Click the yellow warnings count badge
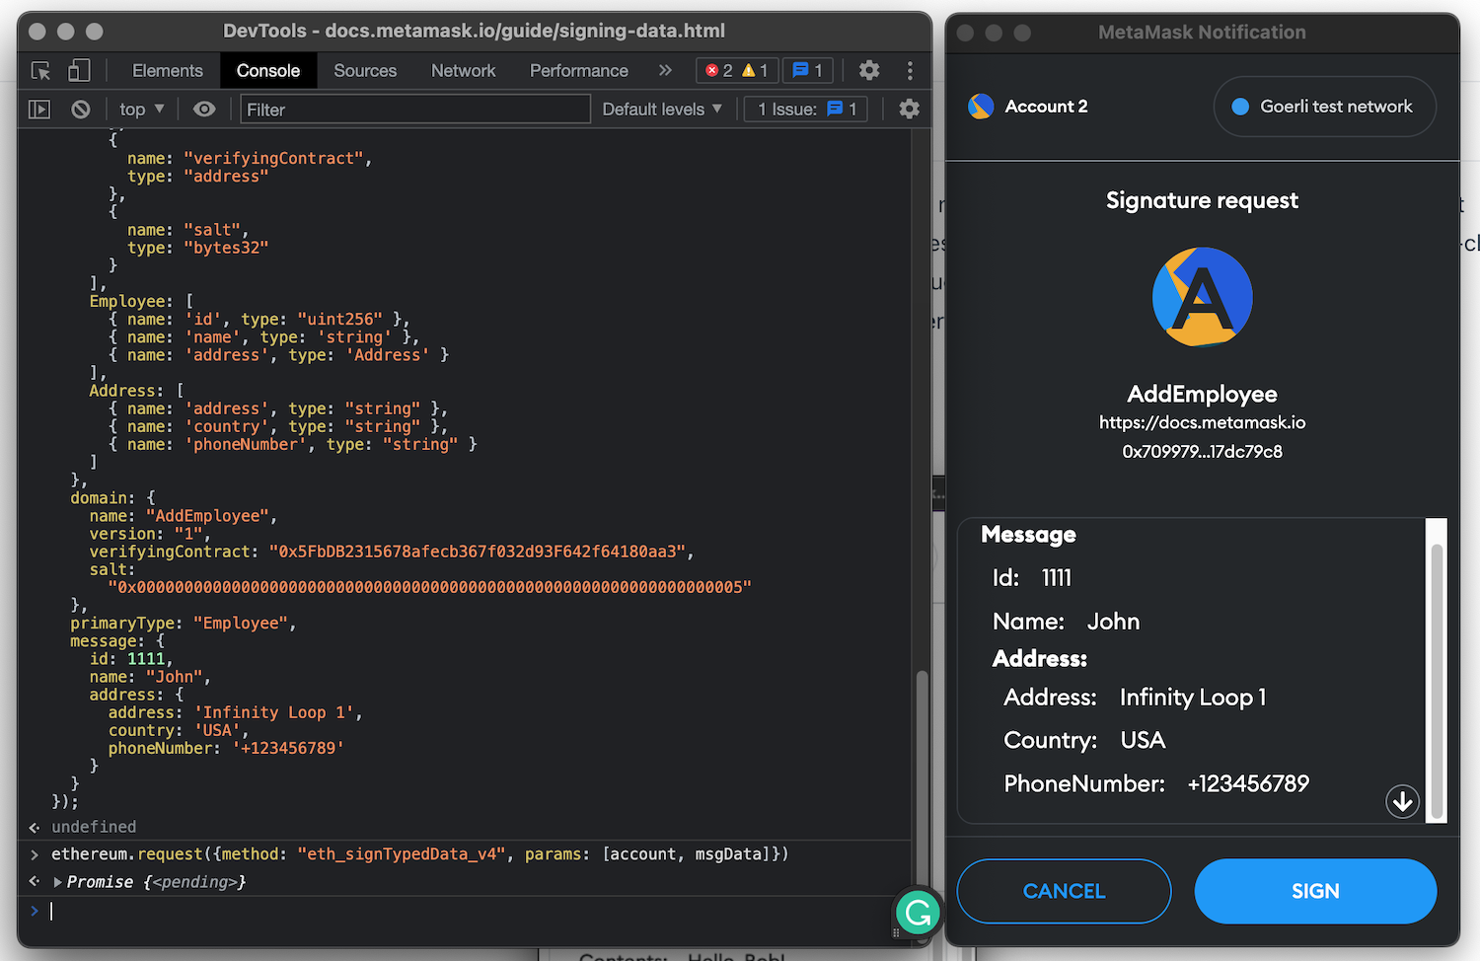 (755, 70)
